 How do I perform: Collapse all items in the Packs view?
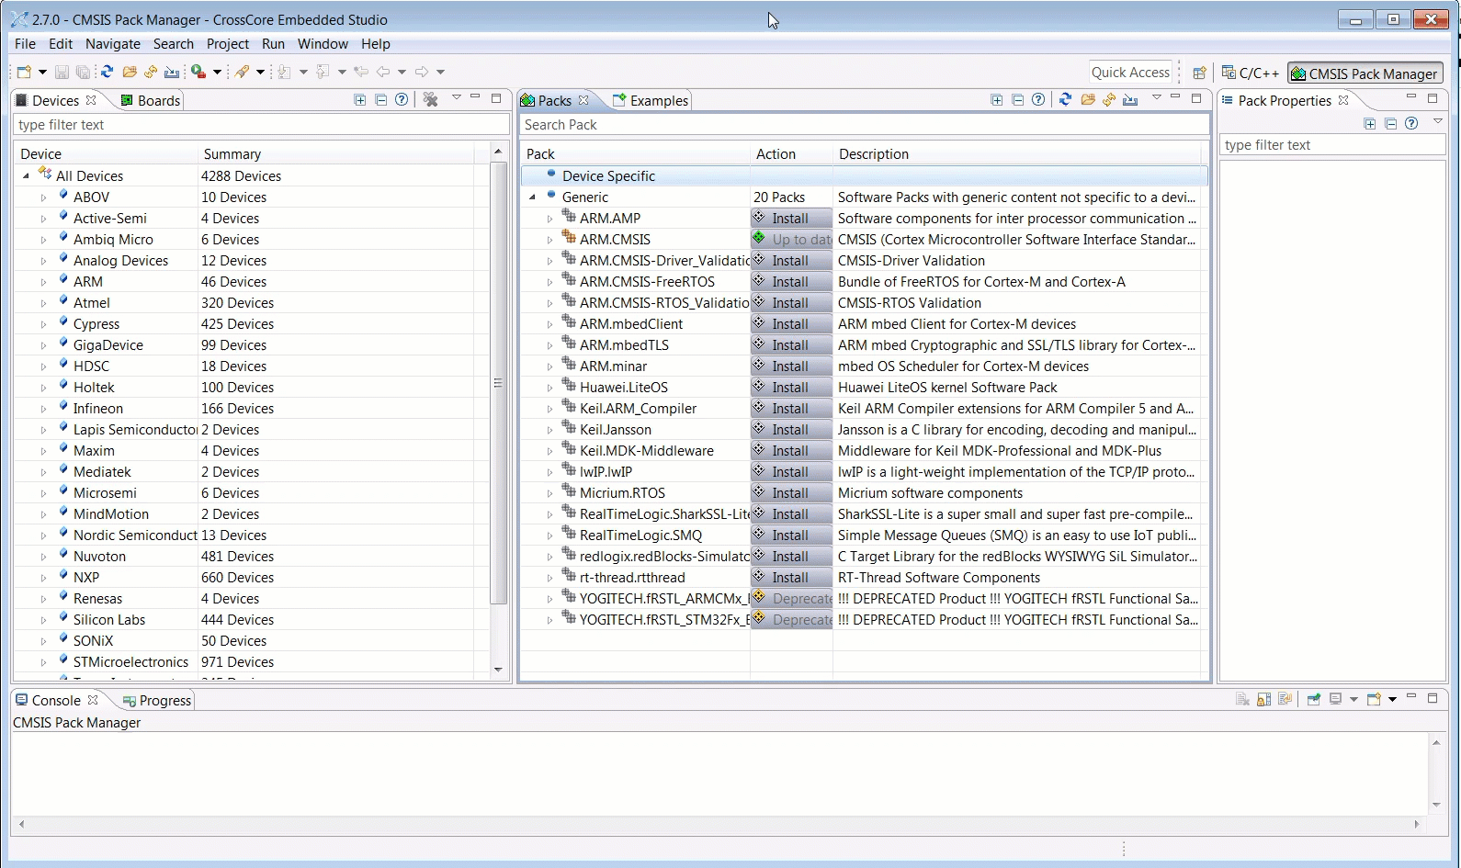tap(1017, 100)
